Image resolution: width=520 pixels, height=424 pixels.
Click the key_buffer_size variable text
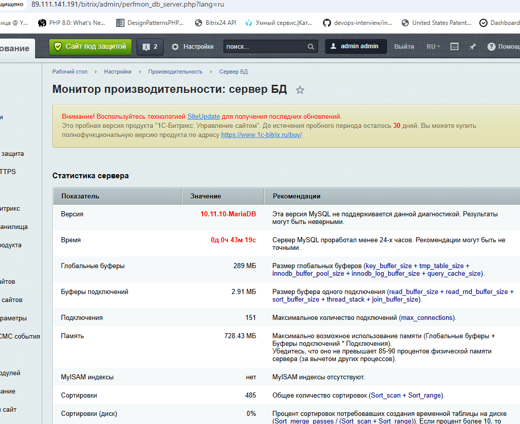click(388, 266)
